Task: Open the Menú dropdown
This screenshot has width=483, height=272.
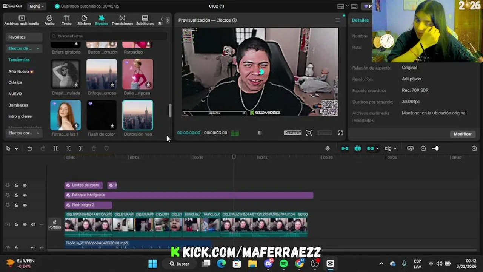Action: [37, 6]
